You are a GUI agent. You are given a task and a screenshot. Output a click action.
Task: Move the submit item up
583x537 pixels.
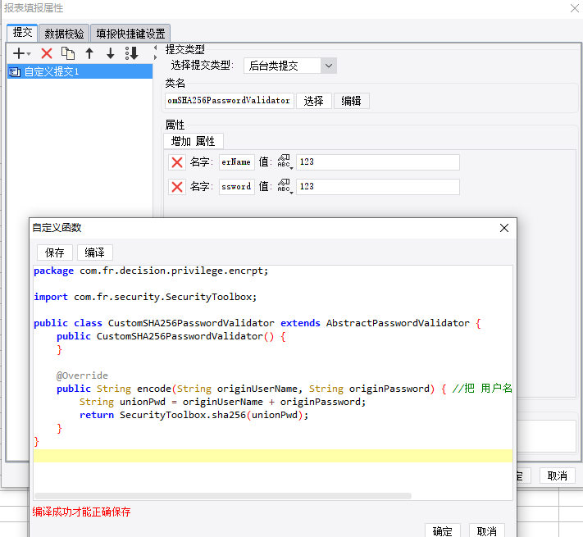point(89,53)
